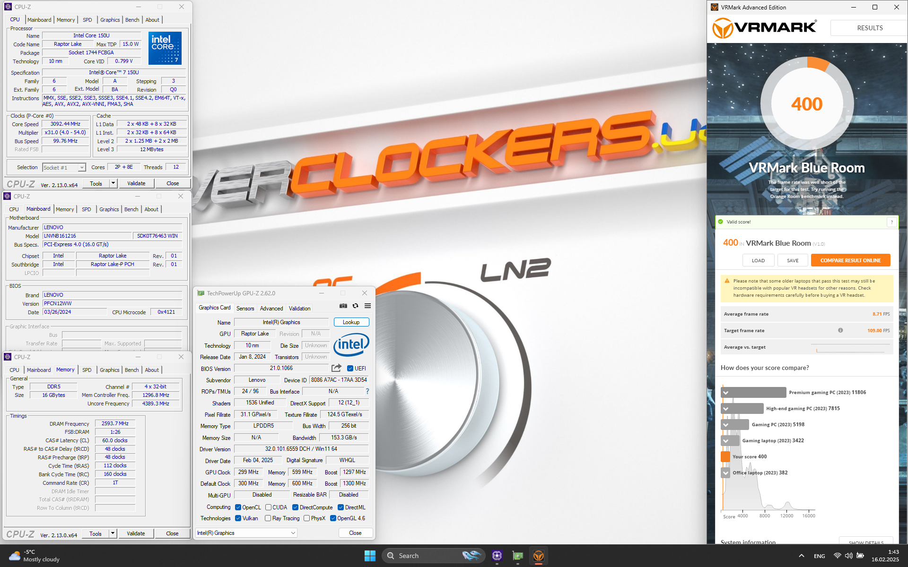This screenshot has width=908, height=567.
Task: Open the VRMark RESULTS section
Action: (x=869, y=28)
